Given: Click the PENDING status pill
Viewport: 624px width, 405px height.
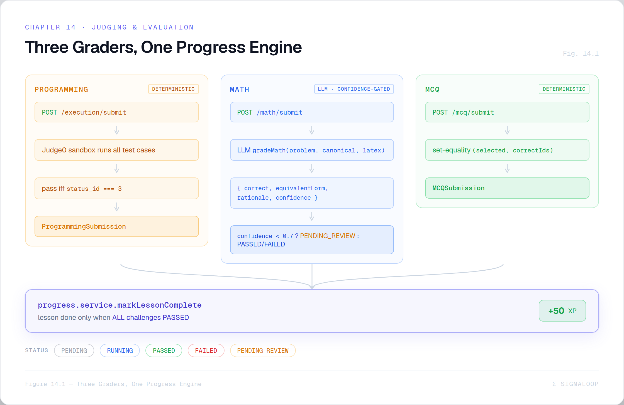Looking at the screenshot, I should click(74, 350).
